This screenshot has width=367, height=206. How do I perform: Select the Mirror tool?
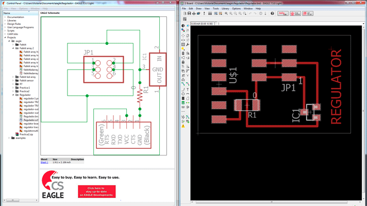(x=183, y=40)
